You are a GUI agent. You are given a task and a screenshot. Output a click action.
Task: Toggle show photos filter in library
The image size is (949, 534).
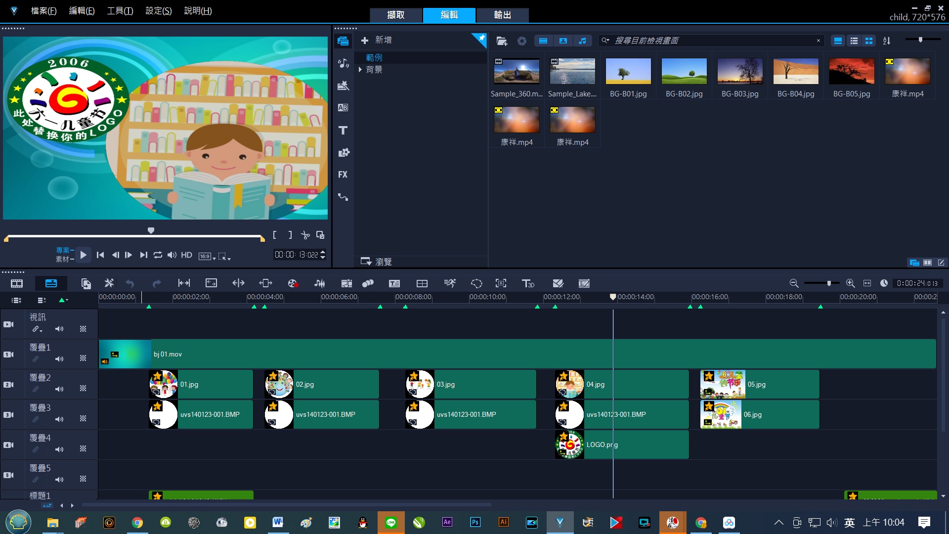(x=563, y=41)
